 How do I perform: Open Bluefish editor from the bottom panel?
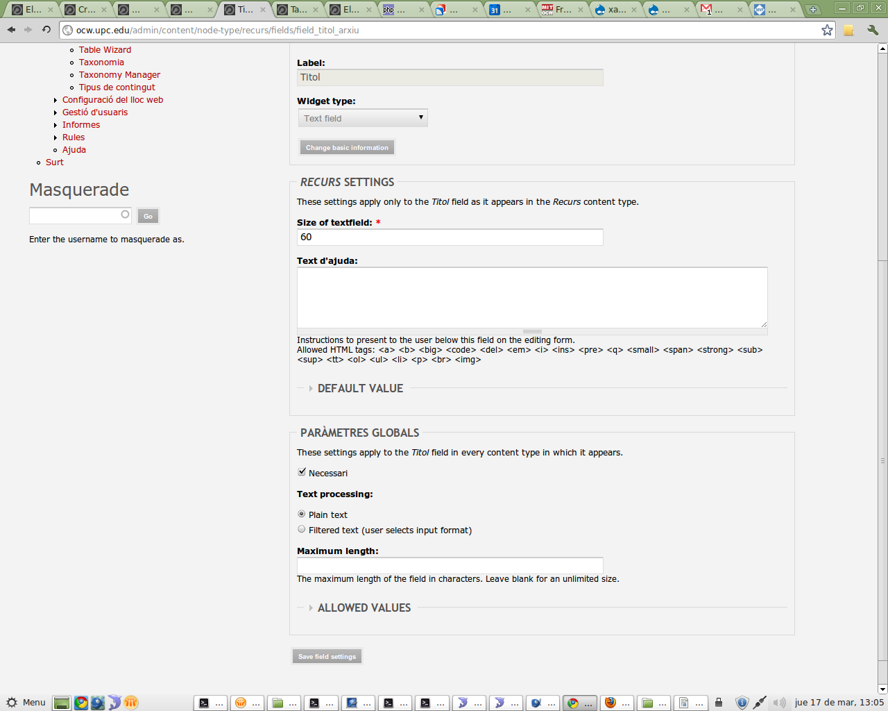pos(97,703)
